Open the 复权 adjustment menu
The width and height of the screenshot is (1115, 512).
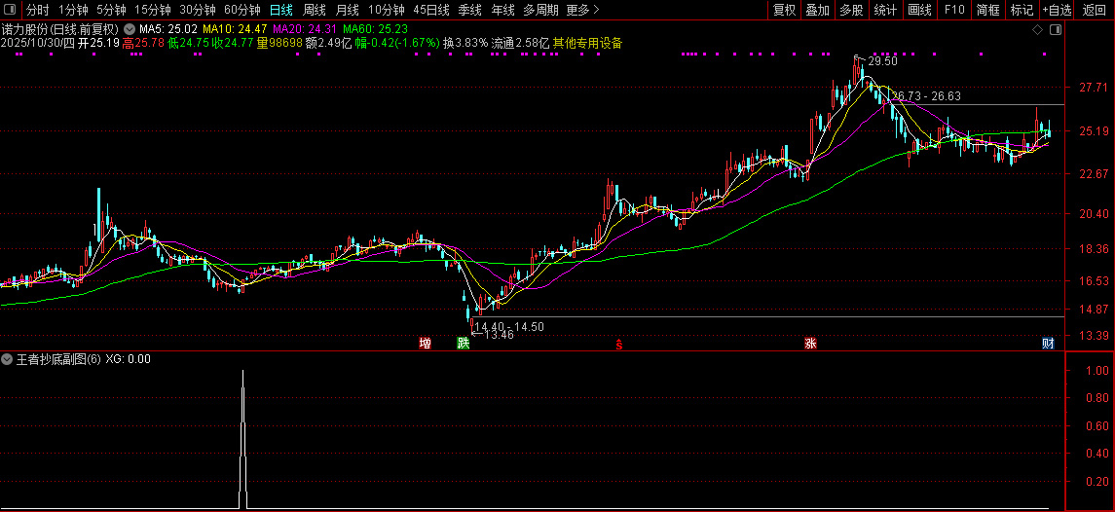coord(784,10)
